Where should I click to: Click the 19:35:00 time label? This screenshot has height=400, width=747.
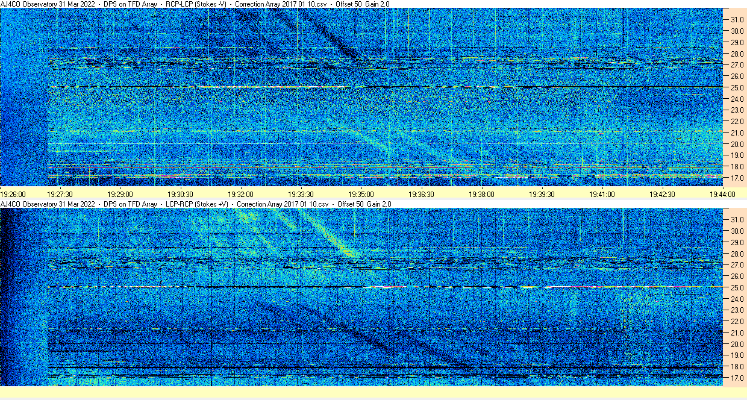click(x=361, y=195)
